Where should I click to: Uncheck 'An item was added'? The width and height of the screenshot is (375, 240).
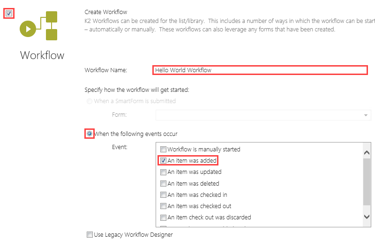click(x=164, y=161)
